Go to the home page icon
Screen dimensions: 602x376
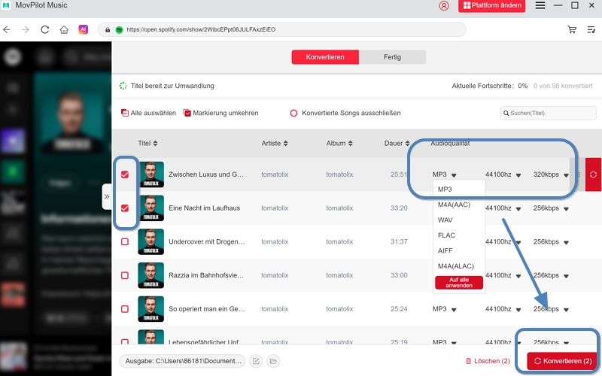(64, 29)
